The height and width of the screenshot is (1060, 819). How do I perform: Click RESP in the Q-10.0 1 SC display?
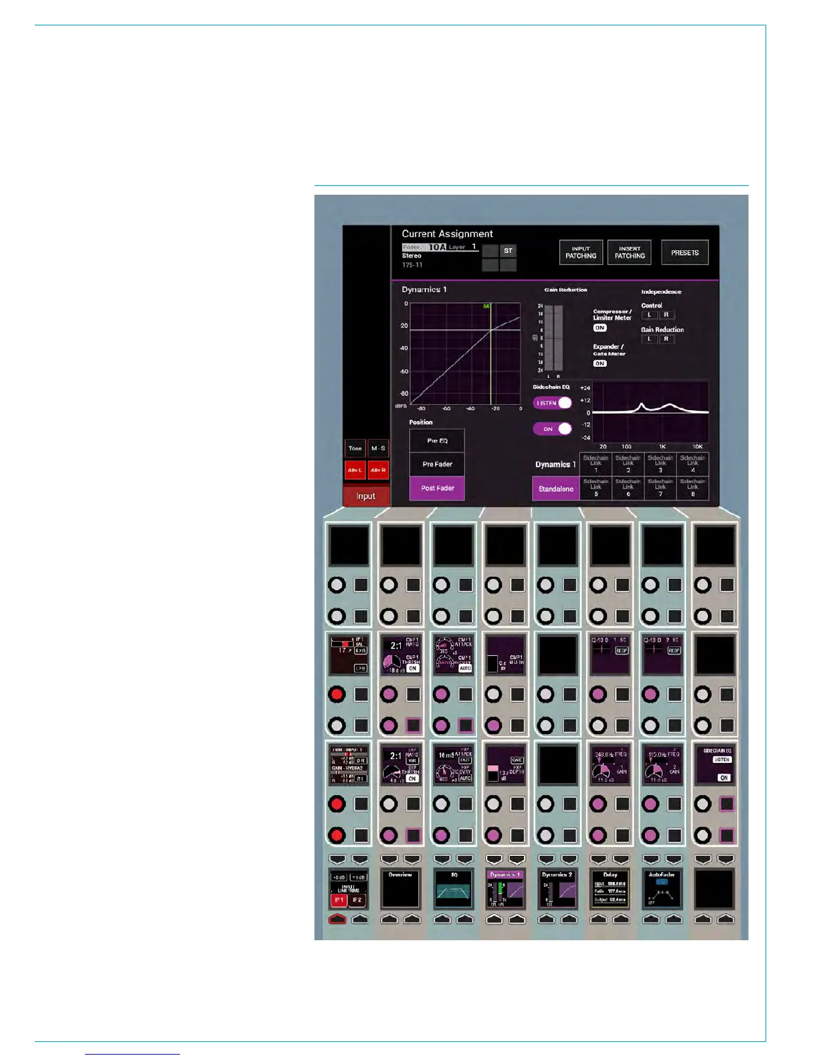[x=622, y=650]
